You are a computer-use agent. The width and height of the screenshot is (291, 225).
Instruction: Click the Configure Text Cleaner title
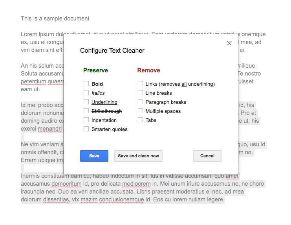click(x=112, y=50)
